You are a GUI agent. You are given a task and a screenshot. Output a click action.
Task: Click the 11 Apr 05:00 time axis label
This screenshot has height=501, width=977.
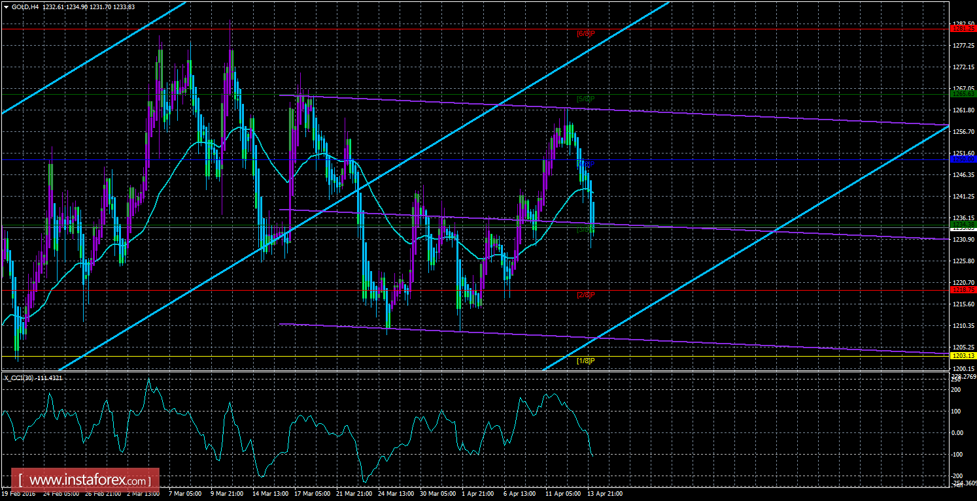pos(564,494)
